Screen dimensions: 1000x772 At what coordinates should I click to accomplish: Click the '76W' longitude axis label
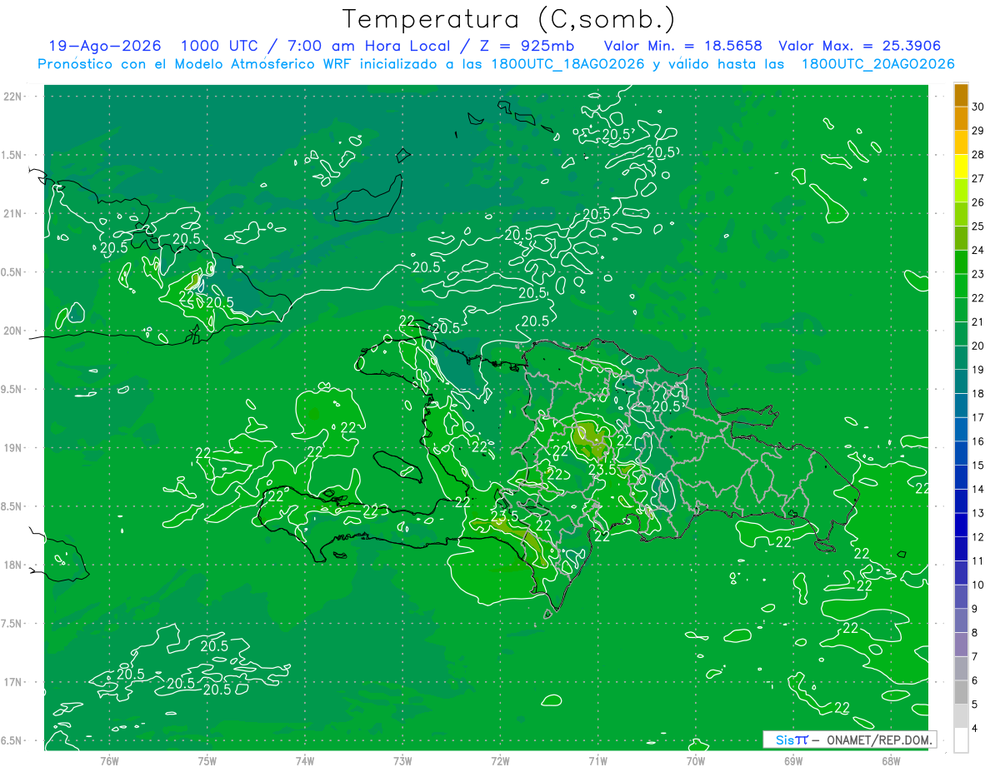pos(109,760)
